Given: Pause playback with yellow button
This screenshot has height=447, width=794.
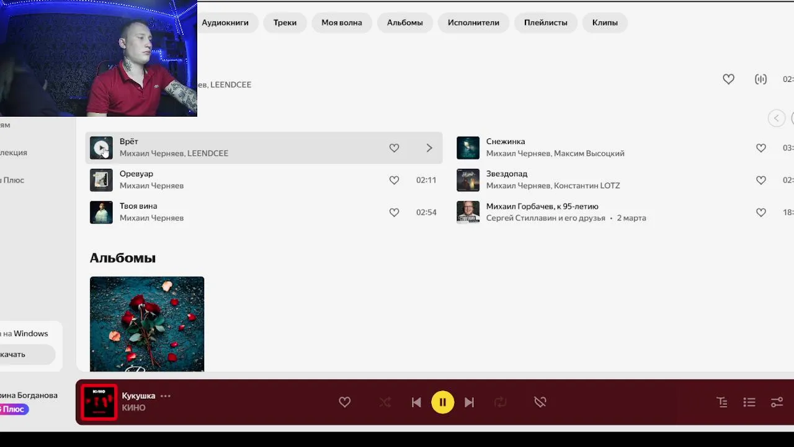Looking at the screenshot, I should pos(443,402).
